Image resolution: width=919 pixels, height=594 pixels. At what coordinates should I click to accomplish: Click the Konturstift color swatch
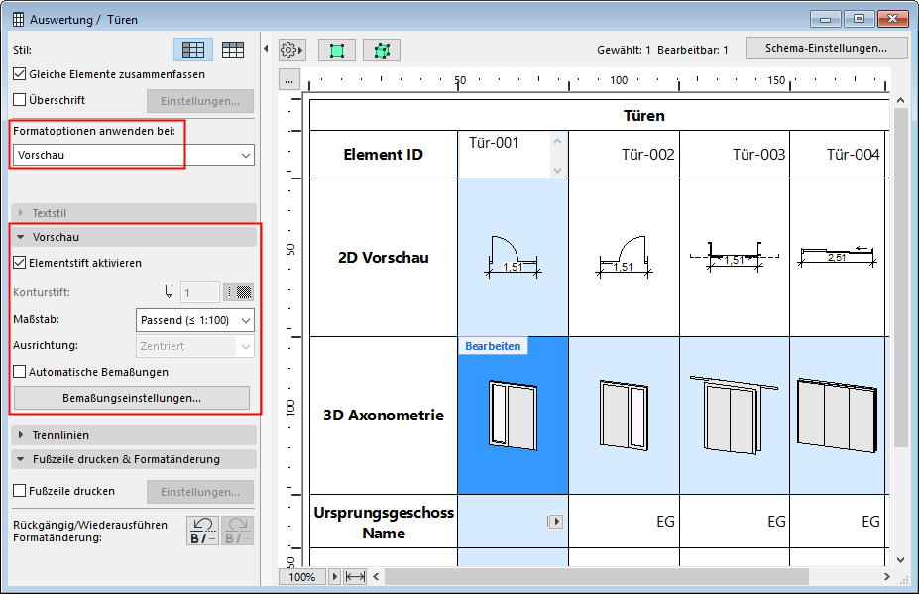(x=239, y=292)
